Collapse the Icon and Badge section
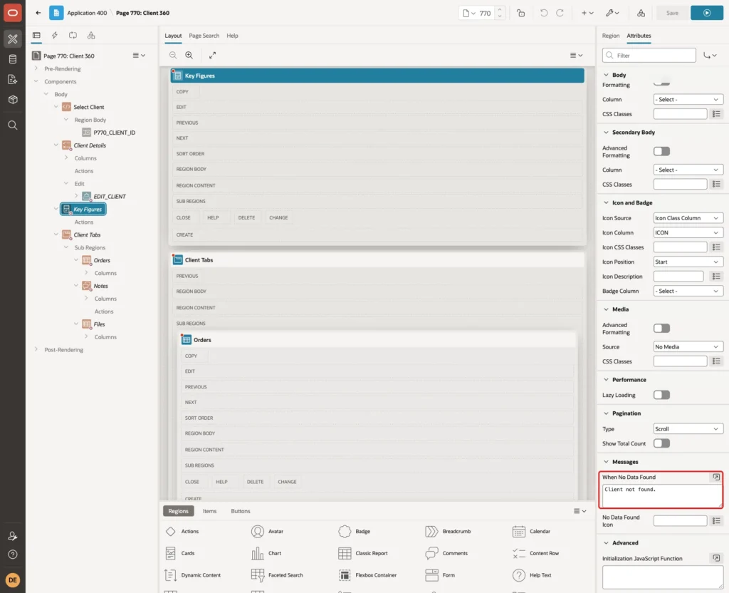The image size is (729, 593). coord(606,202)
